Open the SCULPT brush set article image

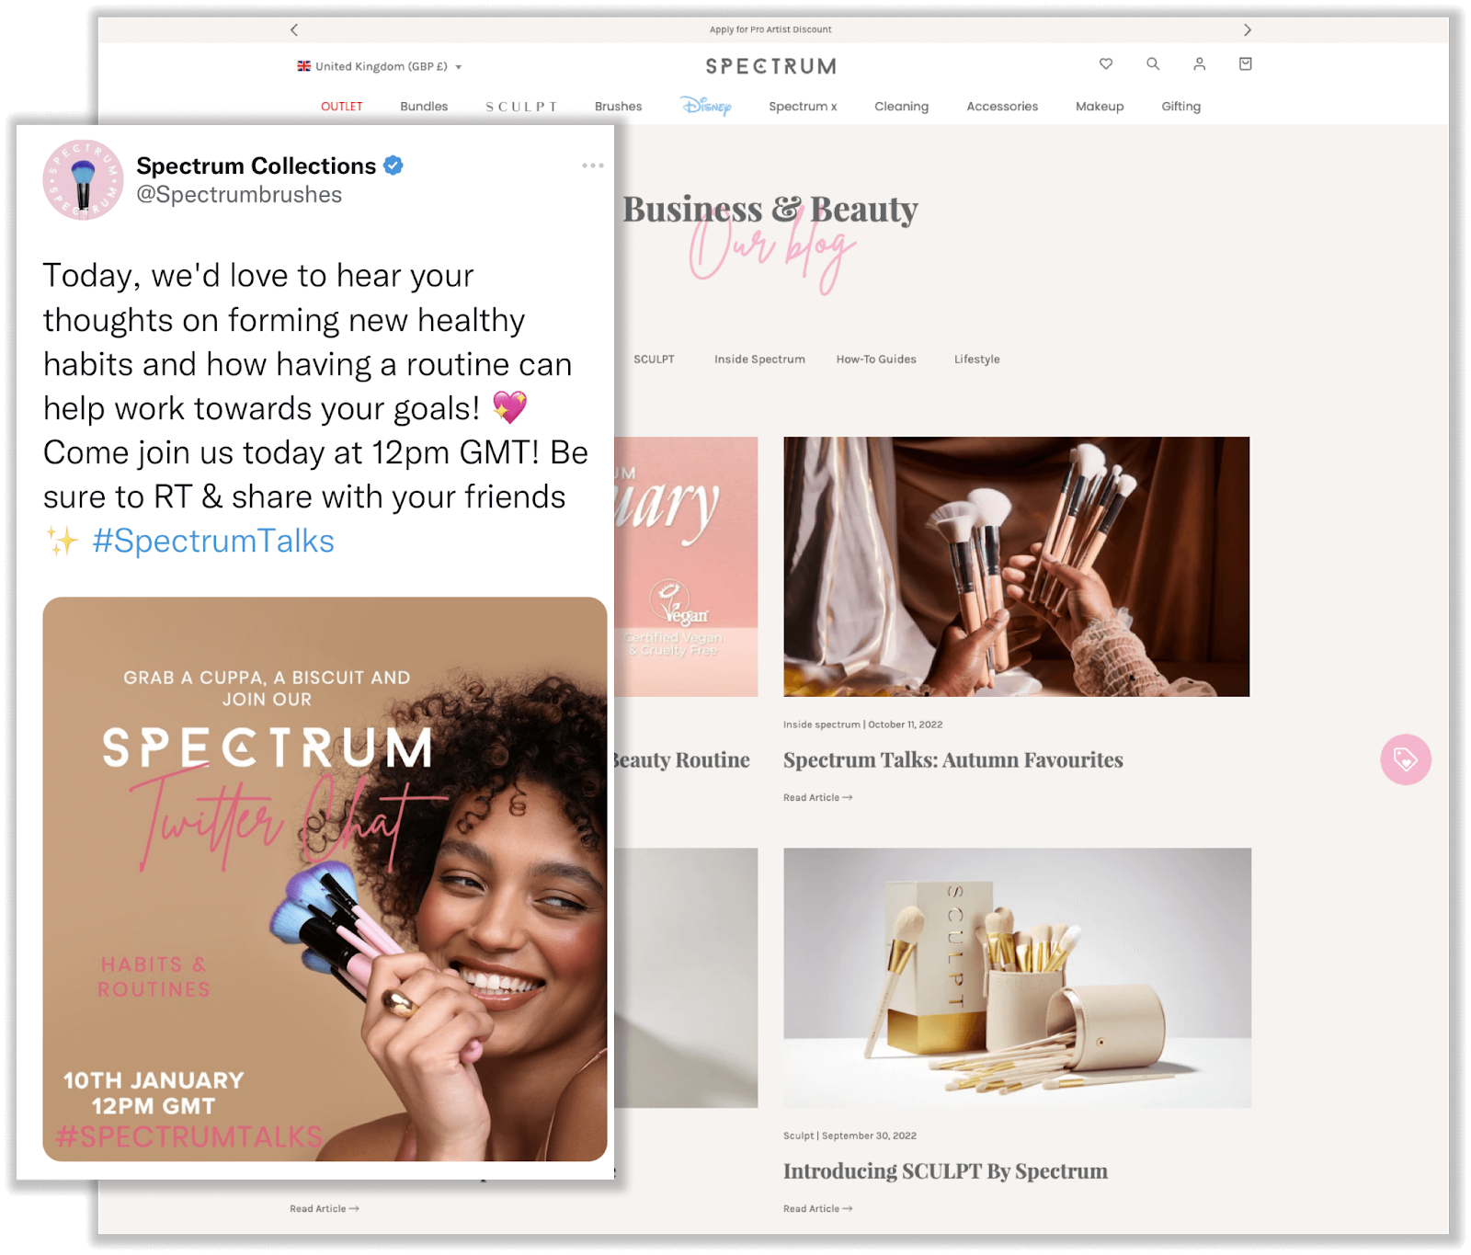click(x=1017, y=977)
